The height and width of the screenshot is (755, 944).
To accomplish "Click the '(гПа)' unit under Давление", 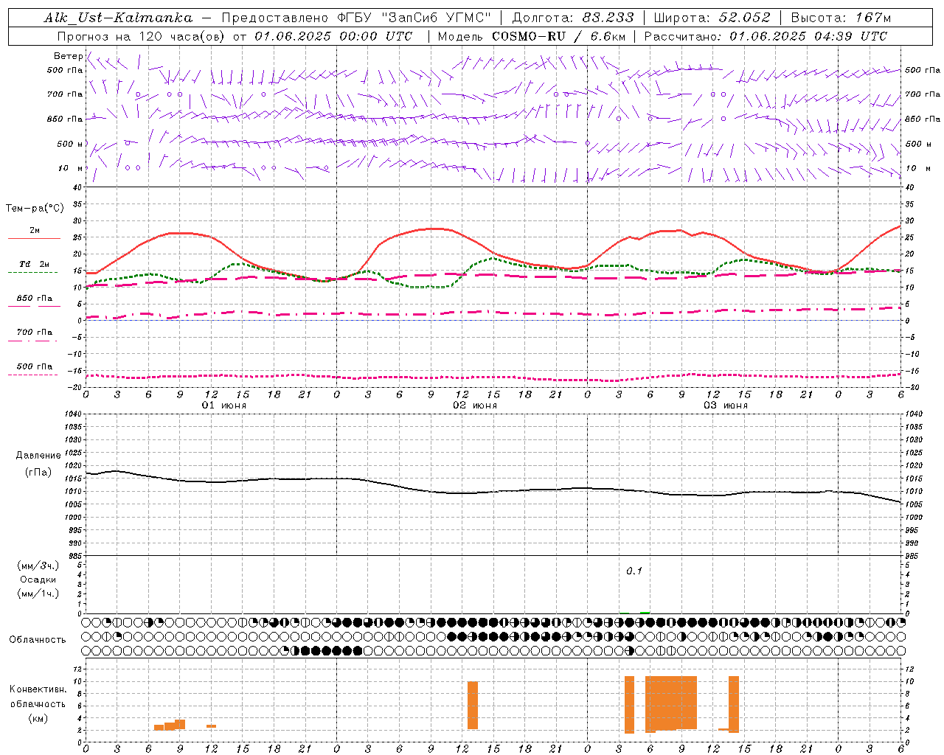I will pos(38,473).
